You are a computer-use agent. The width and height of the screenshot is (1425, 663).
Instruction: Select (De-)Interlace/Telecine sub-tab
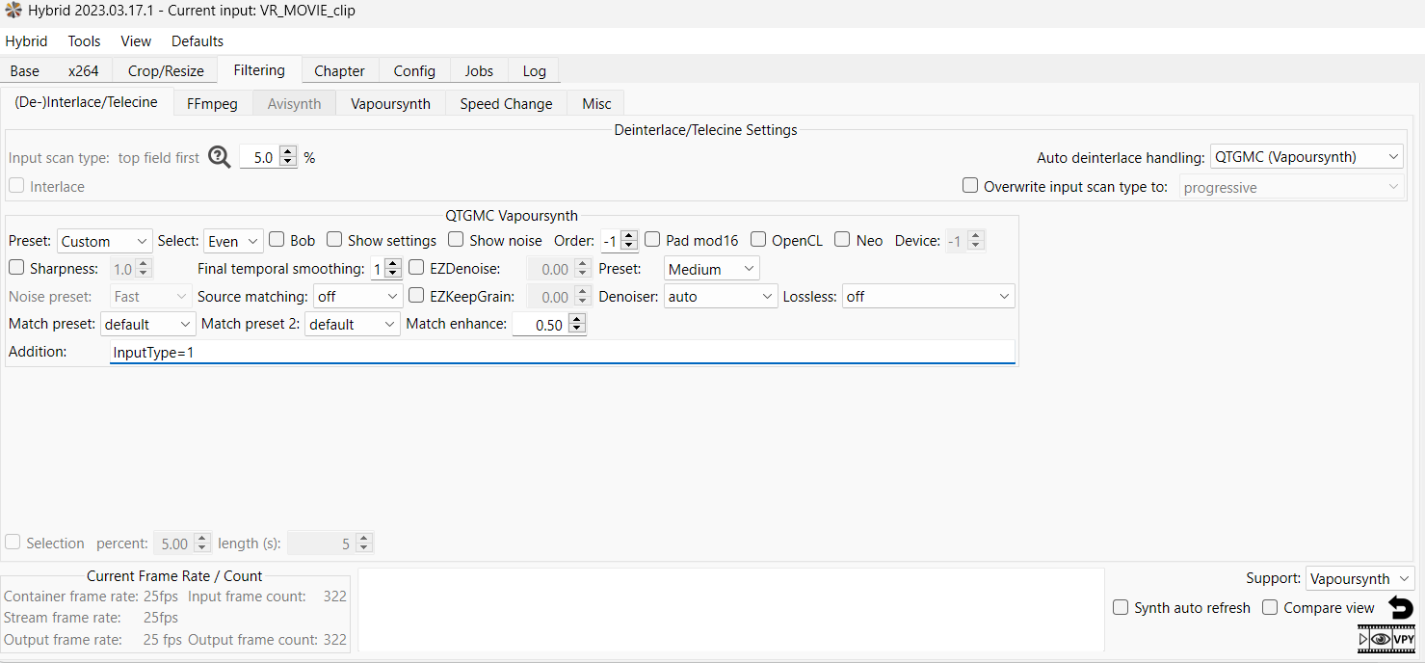coord(86,101)
